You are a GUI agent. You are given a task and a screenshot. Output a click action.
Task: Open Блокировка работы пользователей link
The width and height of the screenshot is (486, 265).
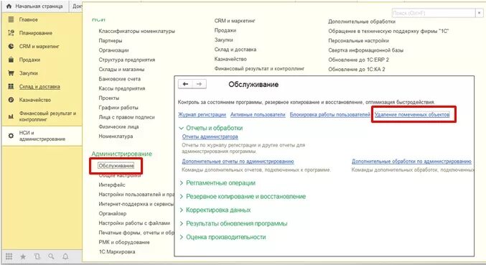(x=330, y=115)
